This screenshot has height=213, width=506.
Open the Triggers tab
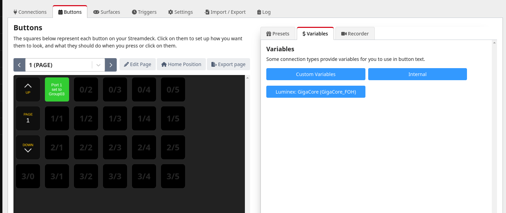(144, 12)
